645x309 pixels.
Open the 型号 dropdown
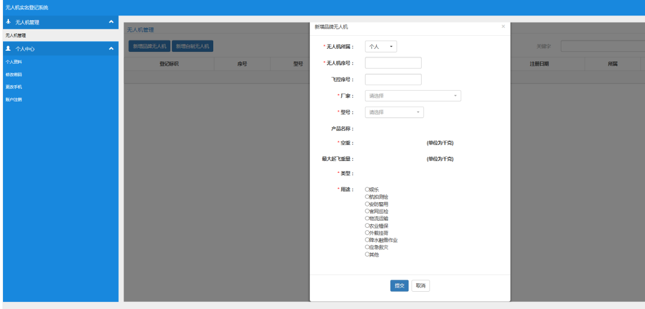394,112
